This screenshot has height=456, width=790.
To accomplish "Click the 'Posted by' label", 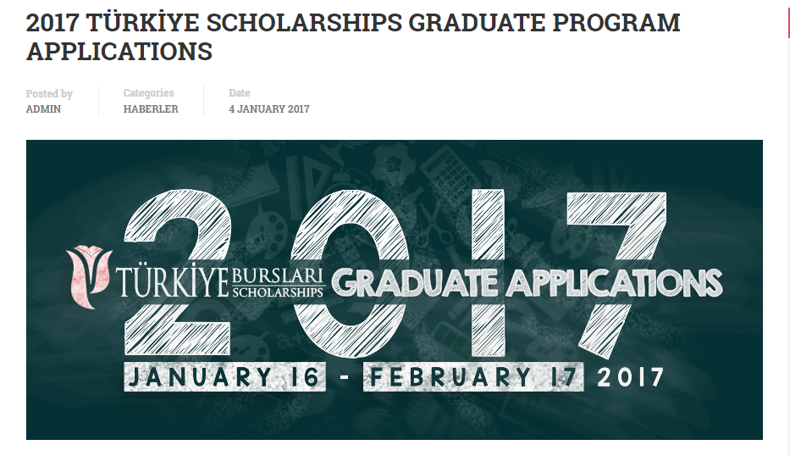I will pos(49,93).
